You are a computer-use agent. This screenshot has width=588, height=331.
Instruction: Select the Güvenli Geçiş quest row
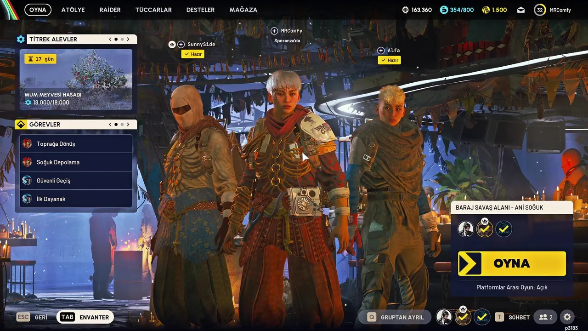[76, 180]
